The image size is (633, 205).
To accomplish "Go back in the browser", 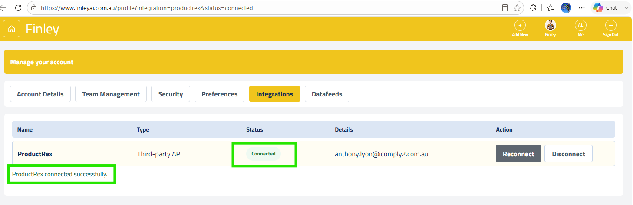I will click(3, 8).
